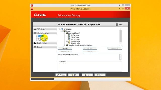The image size is (161, 90).
Task: Open the Child Protection section
Action: (x=45, y=43)
